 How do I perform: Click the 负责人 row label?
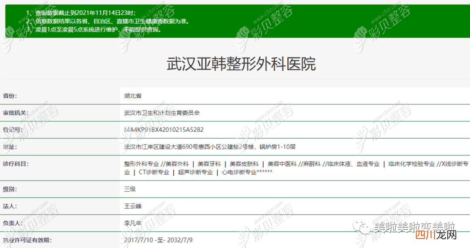[13, 224]
